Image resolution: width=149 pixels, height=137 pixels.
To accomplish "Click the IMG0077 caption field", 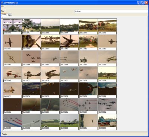I will click(x=50, y=97).
